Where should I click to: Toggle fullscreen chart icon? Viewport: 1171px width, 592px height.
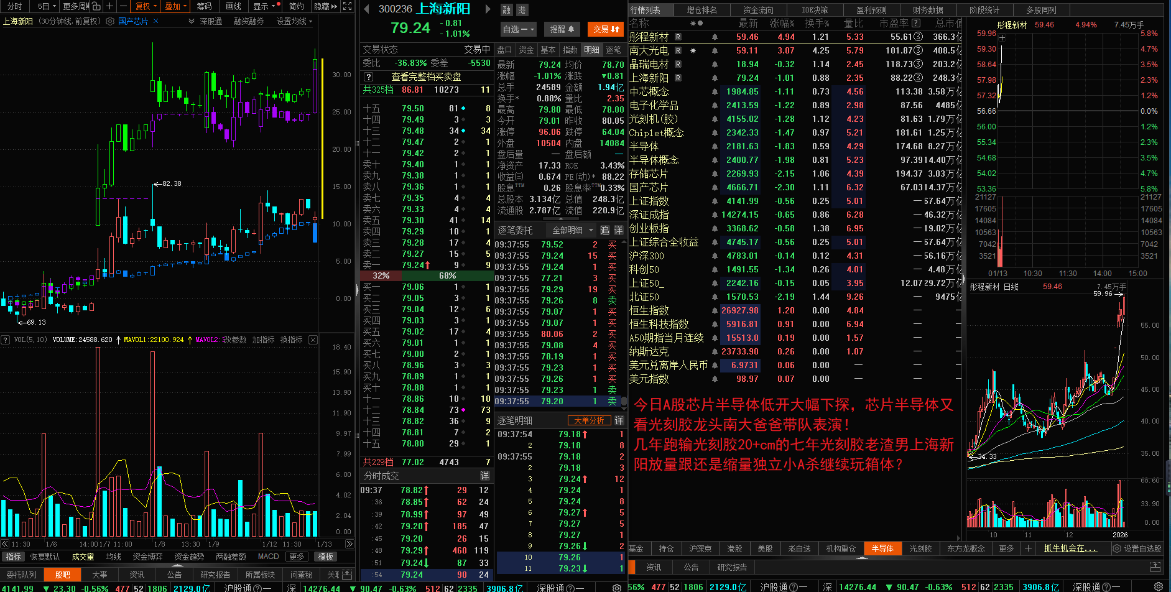pyautogui.click(x=348, y=6)
